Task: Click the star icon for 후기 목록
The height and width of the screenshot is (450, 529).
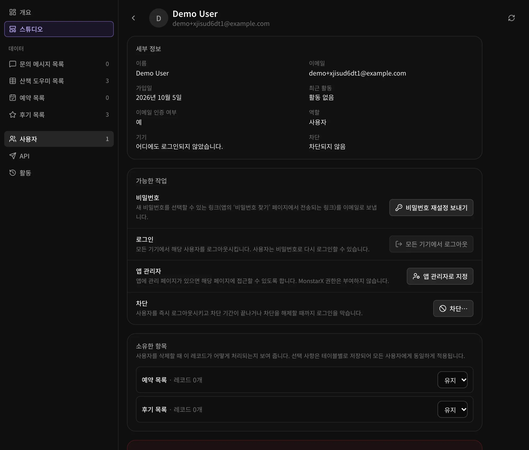Action: pos(13,115)
